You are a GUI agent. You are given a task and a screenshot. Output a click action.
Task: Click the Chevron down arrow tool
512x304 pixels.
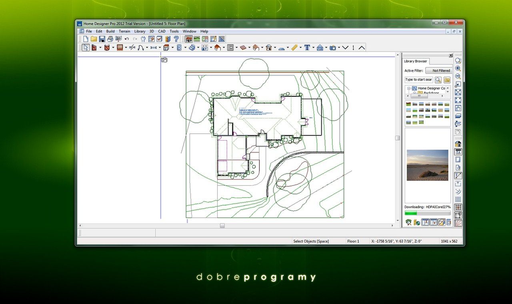point(345,48)
